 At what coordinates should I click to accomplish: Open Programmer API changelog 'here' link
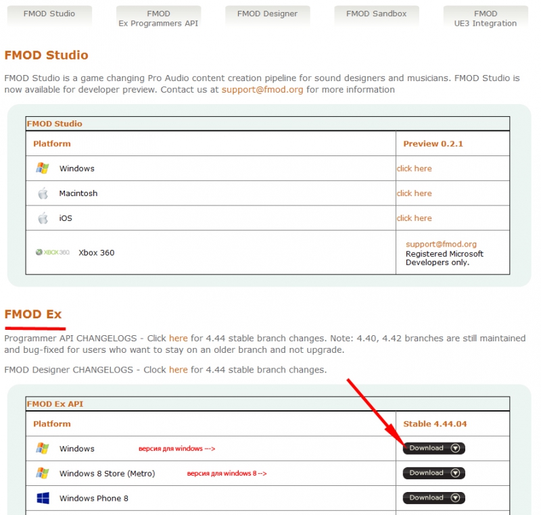179,338
